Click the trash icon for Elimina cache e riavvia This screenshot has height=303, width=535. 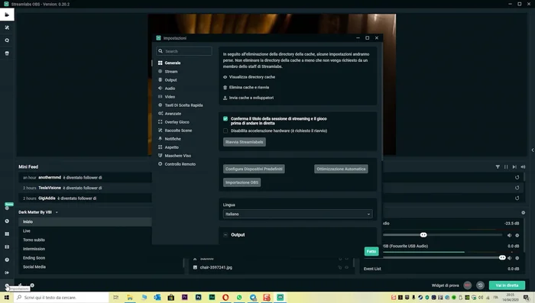[225, 88]
